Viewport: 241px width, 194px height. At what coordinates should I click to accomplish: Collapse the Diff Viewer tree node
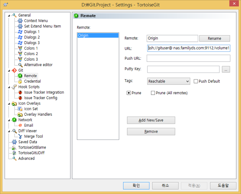coord(9,131)
